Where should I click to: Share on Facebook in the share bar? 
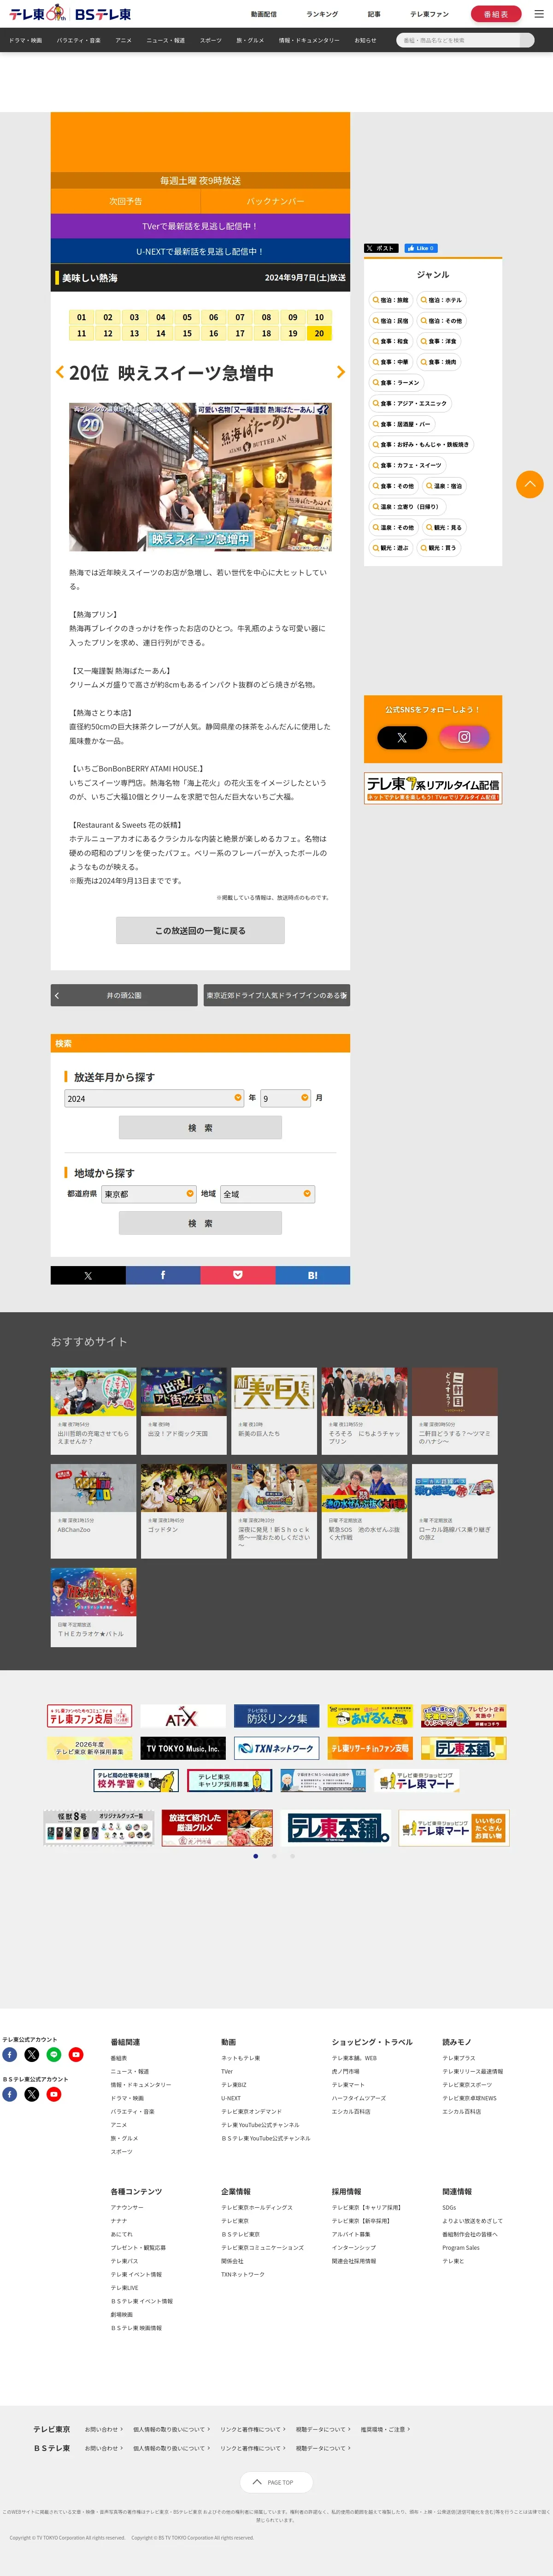coord(163,1275)
